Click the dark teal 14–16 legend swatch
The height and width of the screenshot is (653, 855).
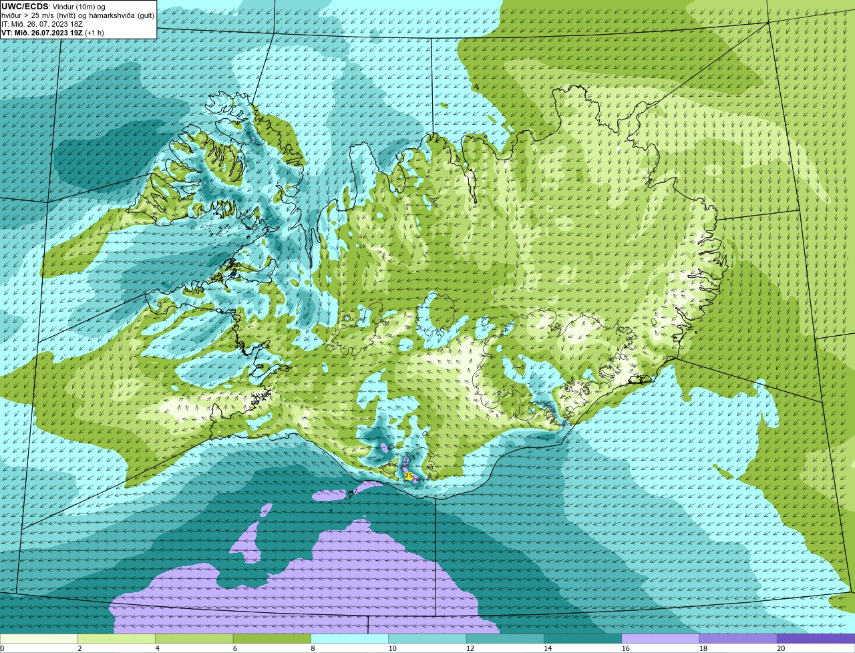pyautogui.click(x=582, y=638)
